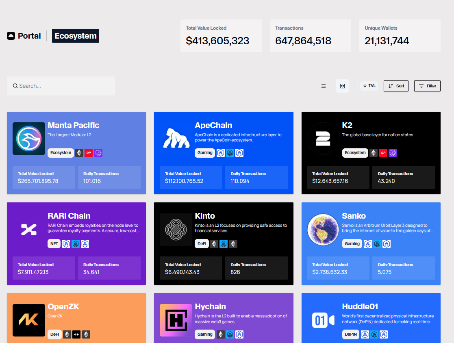Click black arrows icon on OpenZK card
This screenshot has height=343, width=454.
point(76,334)
